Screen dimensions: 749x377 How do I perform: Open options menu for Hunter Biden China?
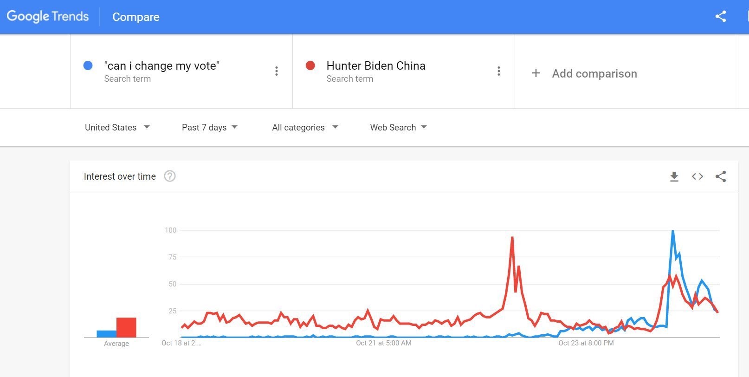[x=499, y=71]
